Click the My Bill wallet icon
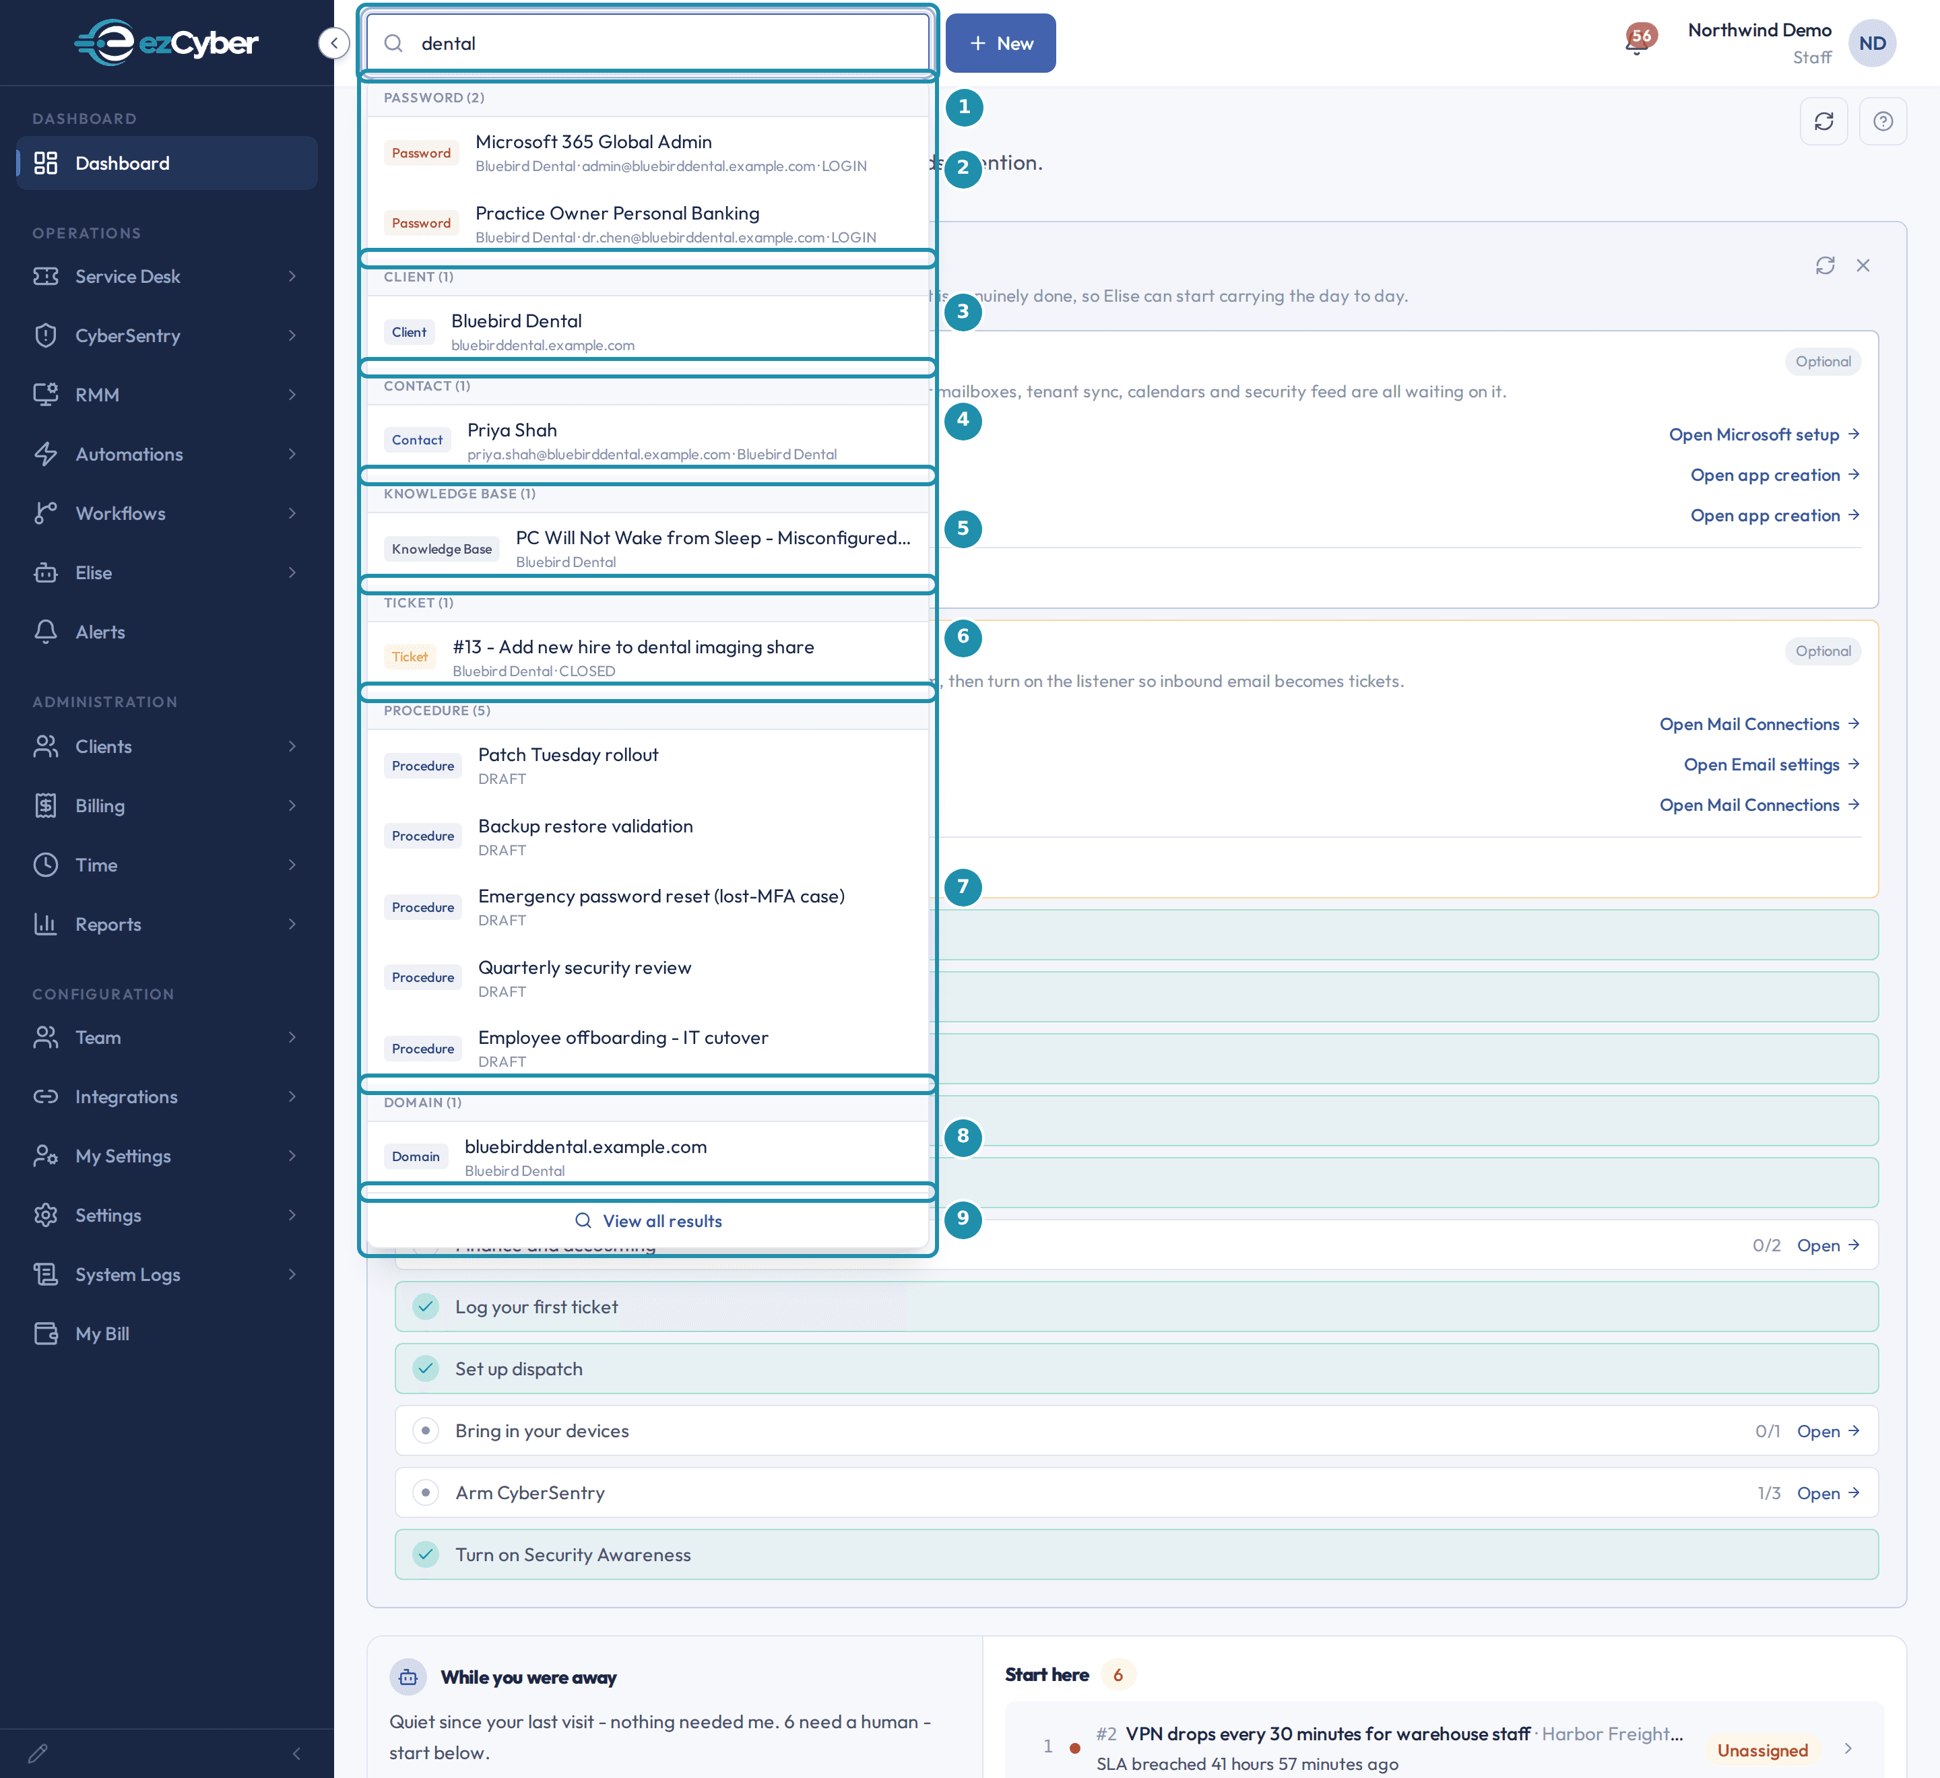The width and height of the screenshot is (1940, 1778). [x=45, y=1333]
